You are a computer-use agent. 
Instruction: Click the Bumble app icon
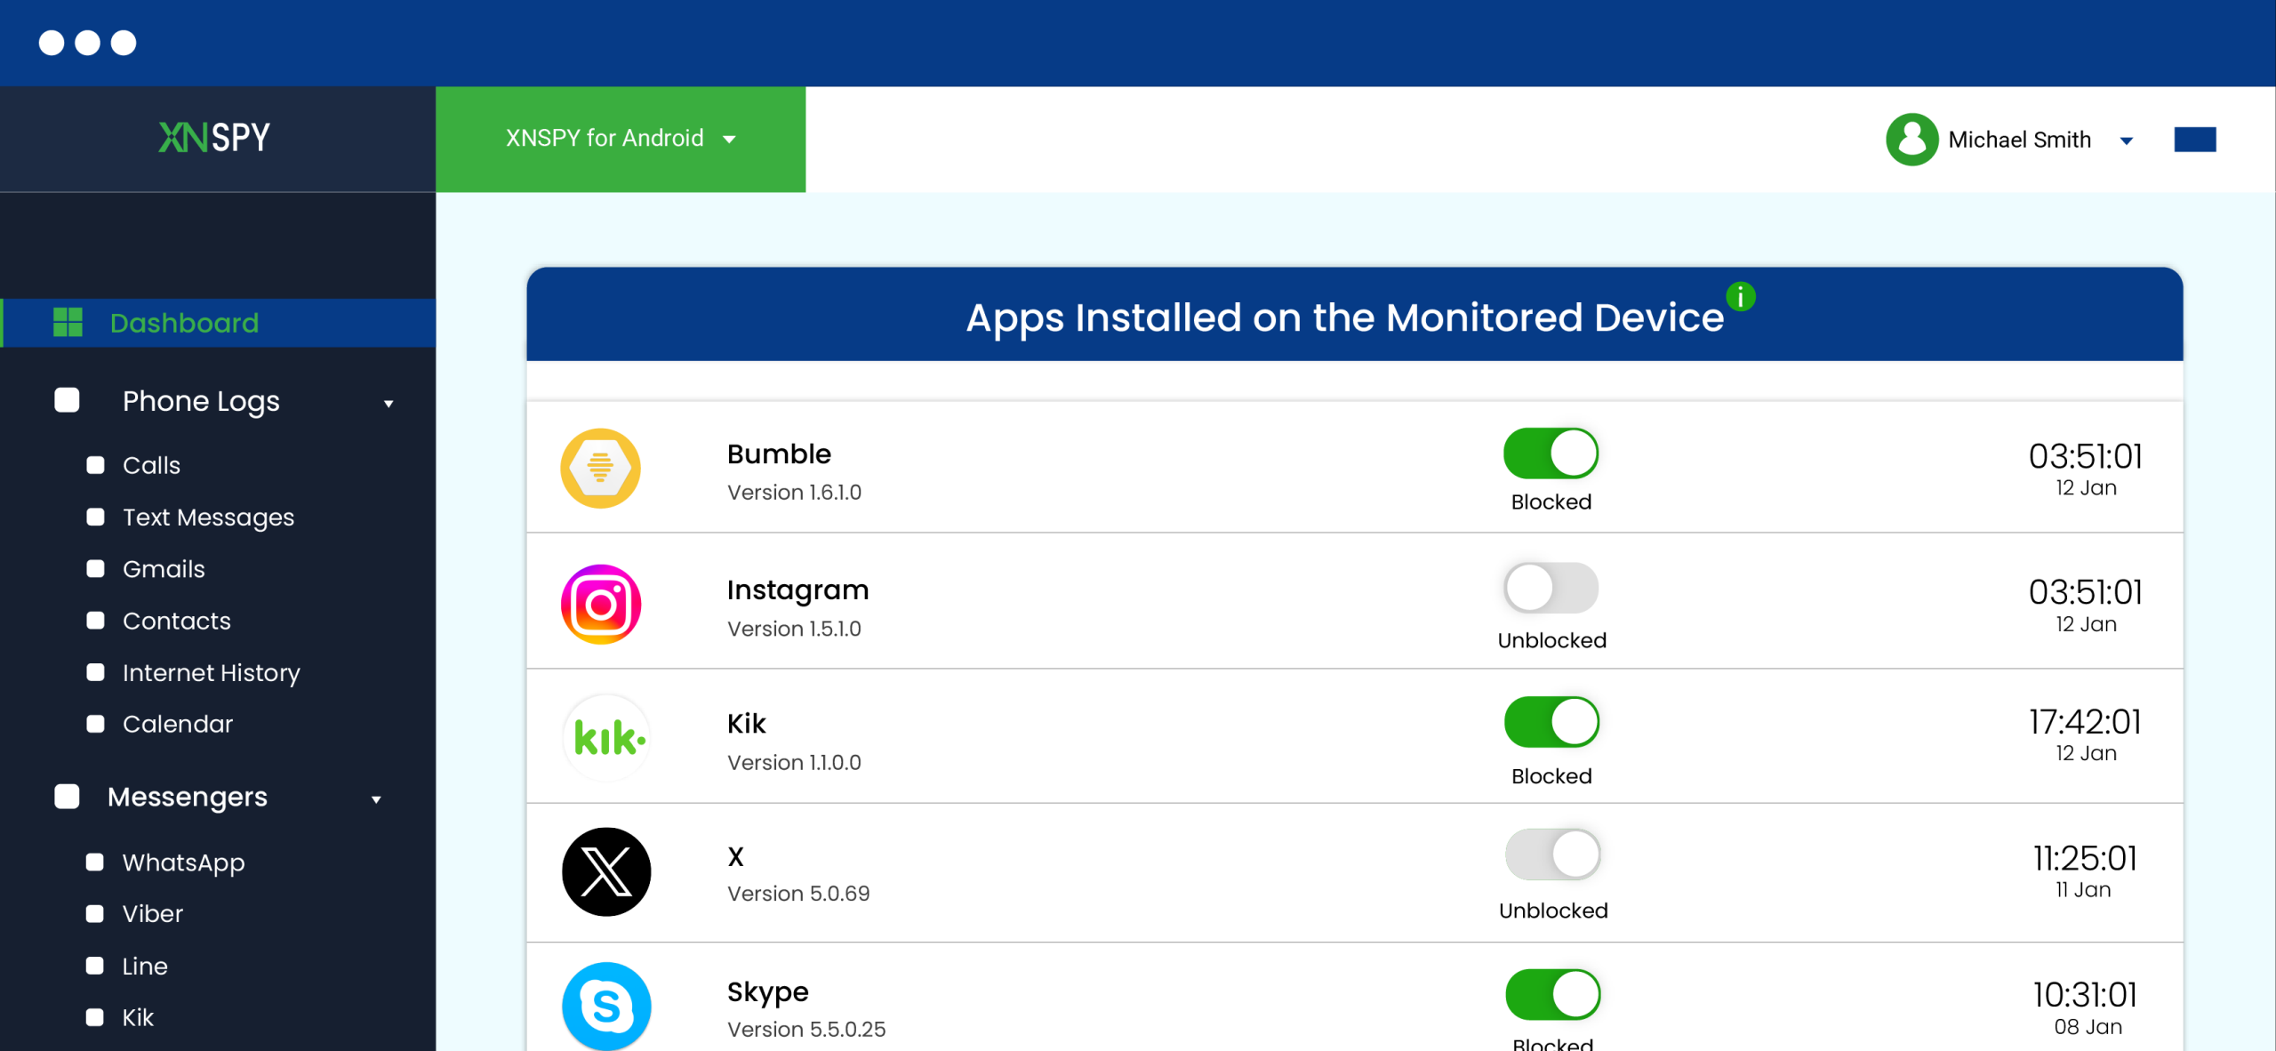tap(600, 468)
